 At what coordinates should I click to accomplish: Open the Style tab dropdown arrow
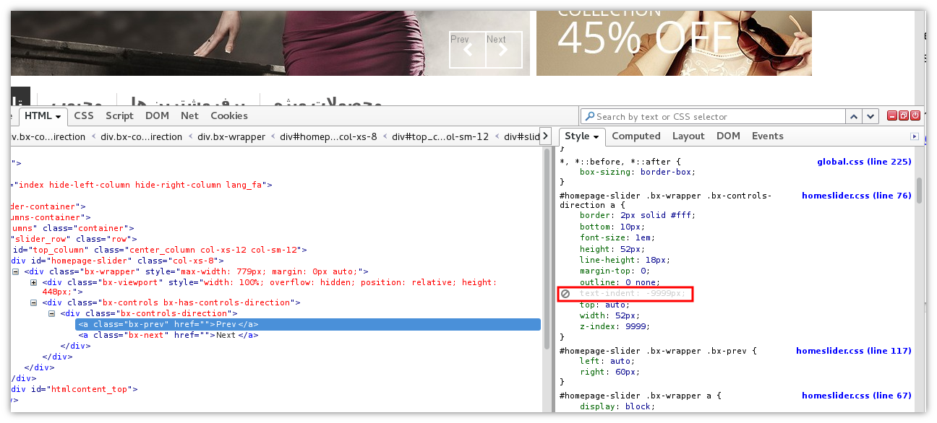596,136
